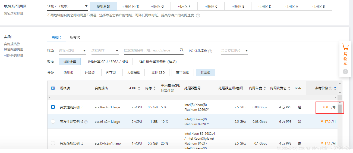Image resolution: width=353 pixels, height=153 pixels.
Task: Click the help icon after region latency hint
Action: pyautogui.click(x=198, y=16)
